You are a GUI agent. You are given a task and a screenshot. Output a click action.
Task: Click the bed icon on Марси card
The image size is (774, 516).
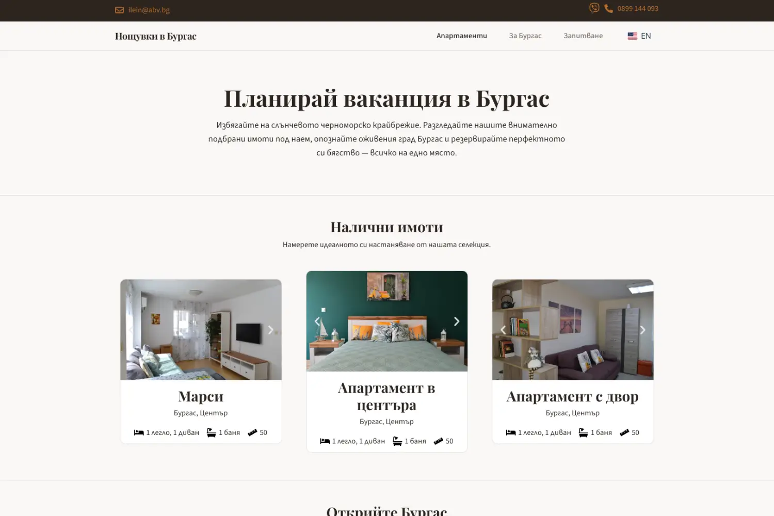tap(139, 432)
